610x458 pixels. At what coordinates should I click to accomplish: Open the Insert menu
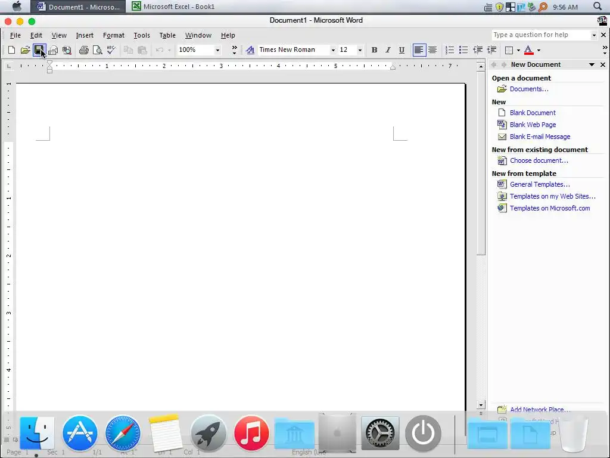pyautogui.click(x=85, y=35)
